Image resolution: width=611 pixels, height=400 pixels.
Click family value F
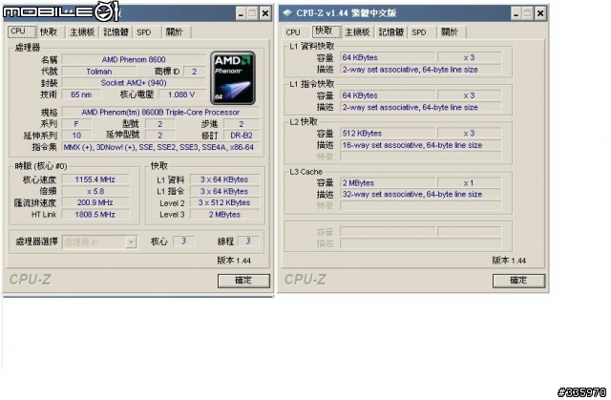[x=76, y=124]
